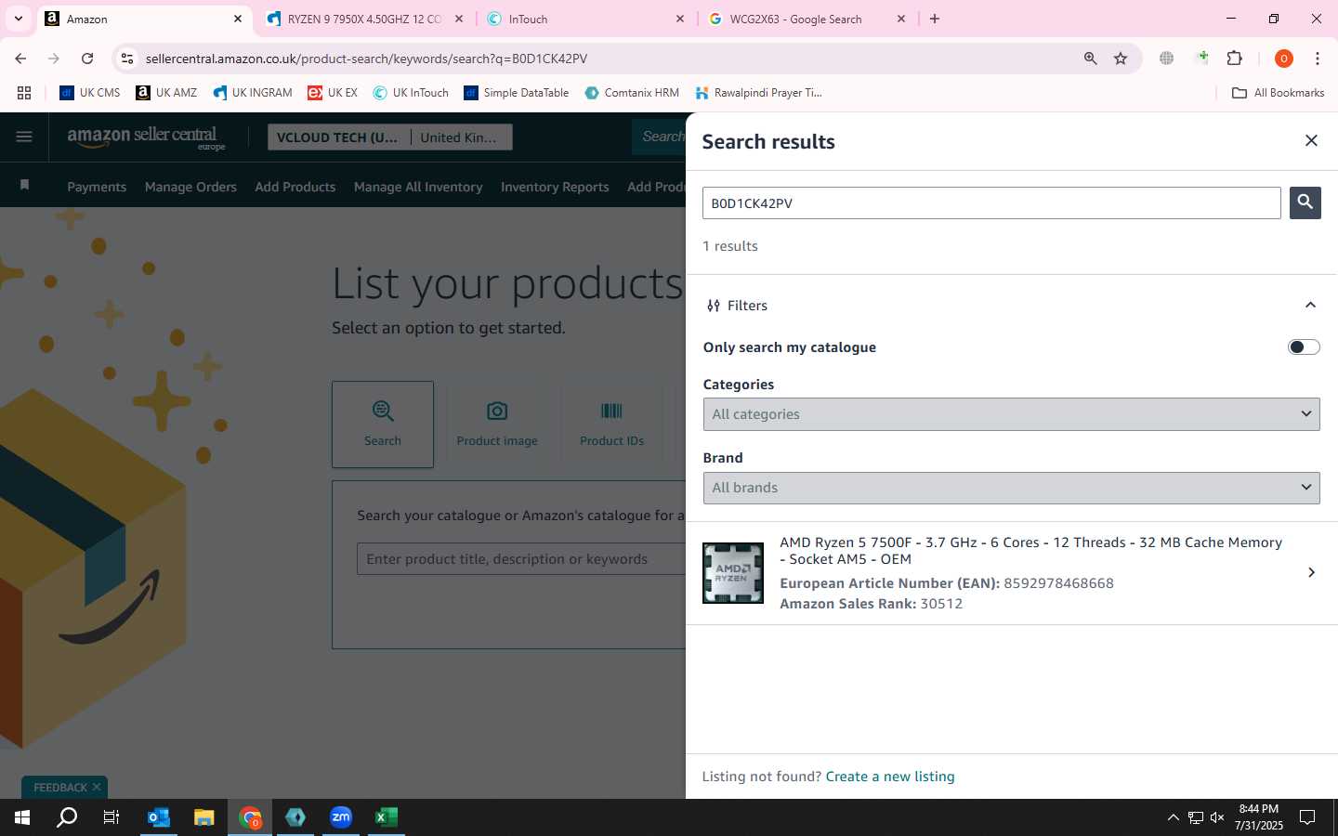Open the UK InTouch bookmark

pyautogui.click(x=411, y=93)
